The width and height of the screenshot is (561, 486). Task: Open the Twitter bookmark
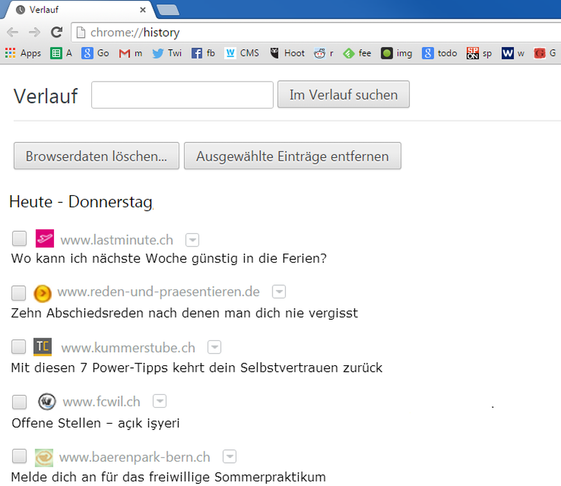pyautogui.click(x=166, y=53)
